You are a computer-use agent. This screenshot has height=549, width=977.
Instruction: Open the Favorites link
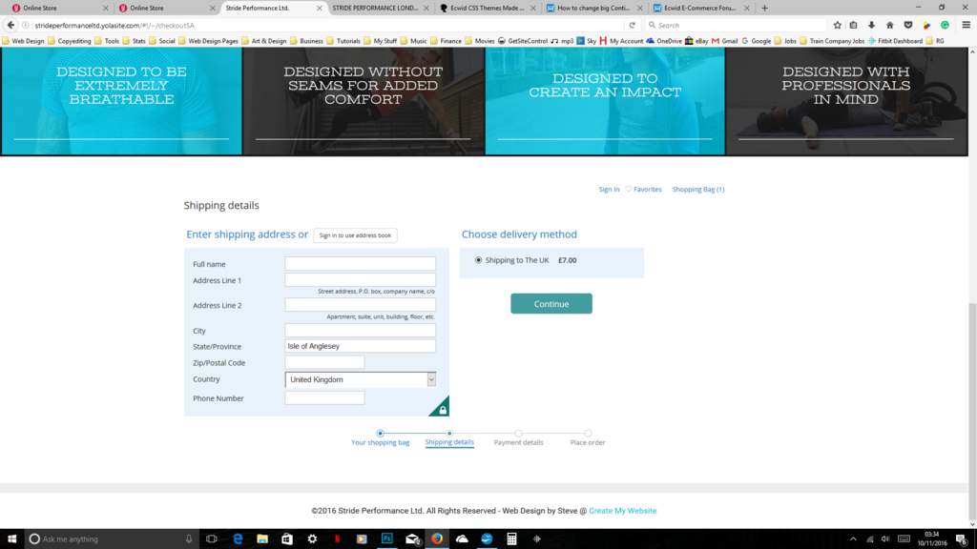pos(648,190)
